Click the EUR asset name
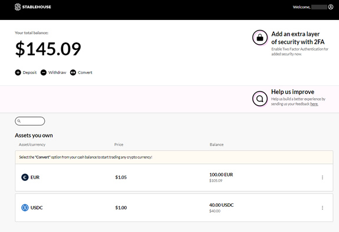The width and height of the screenshot is (339, 232). [35, 177]
